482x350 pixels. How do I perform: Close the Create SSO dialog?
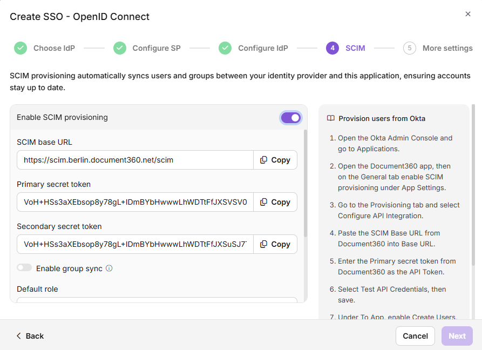click(x=467, y=14)
